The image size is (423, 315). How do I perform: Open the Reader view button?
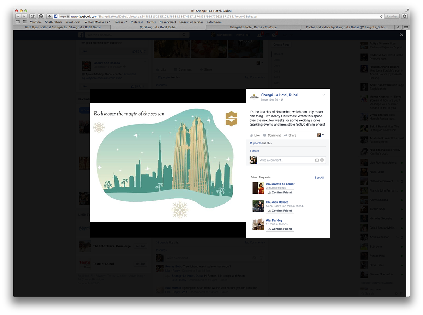click(x=392, y=16)
